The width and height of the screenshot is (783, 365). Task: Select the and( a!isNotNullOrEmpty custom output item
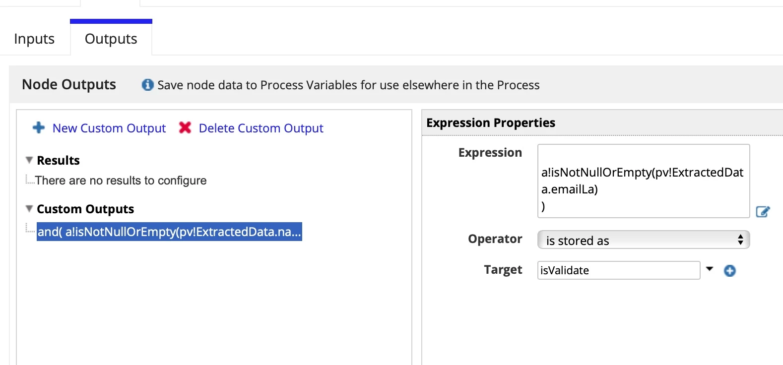169,232
